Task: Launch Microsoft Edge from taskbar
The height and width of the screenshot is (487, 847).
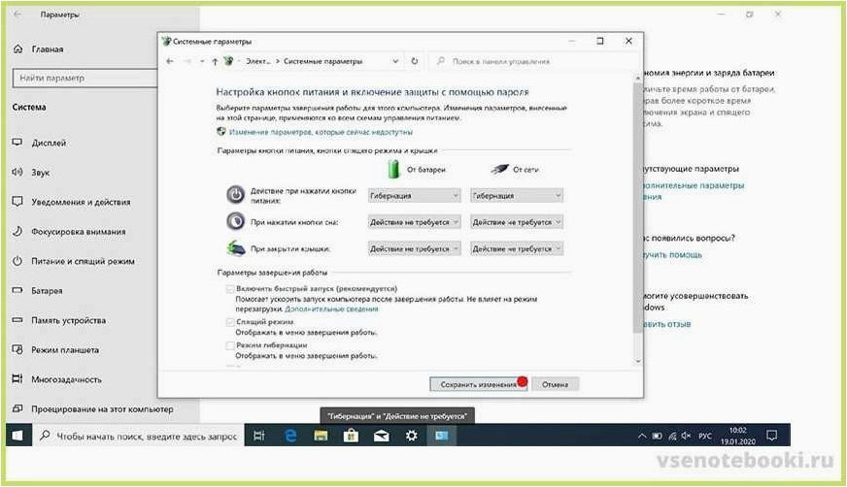Action: 290,436
